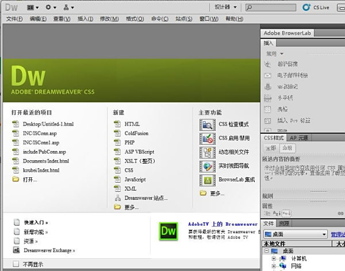Open the 动态相关文件 feature icon

(x=207, y=152)
